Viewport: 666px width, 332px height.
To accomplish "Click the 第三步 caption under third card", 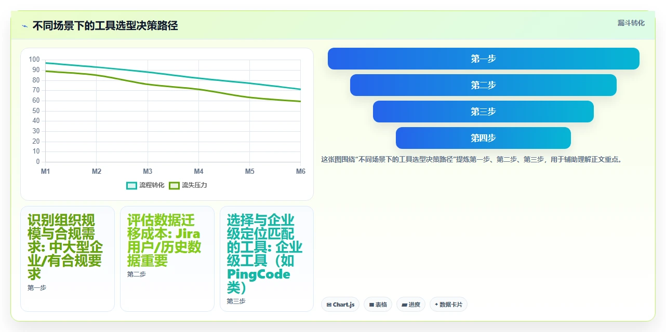I will click(236, 301).
